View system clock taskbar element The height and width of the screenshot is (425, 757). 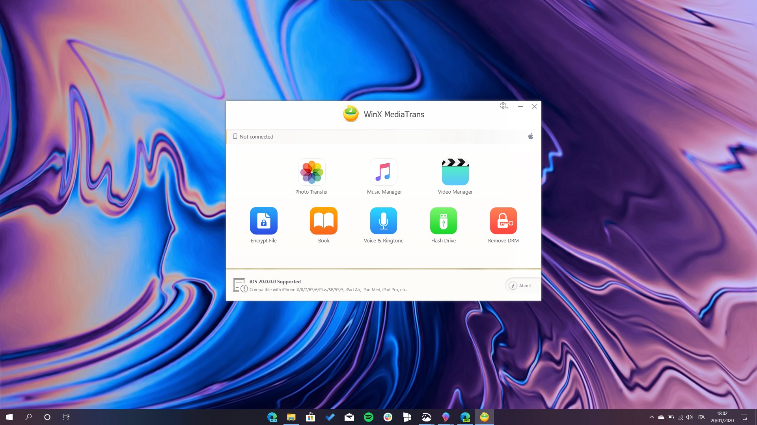(x=723, y=417)
